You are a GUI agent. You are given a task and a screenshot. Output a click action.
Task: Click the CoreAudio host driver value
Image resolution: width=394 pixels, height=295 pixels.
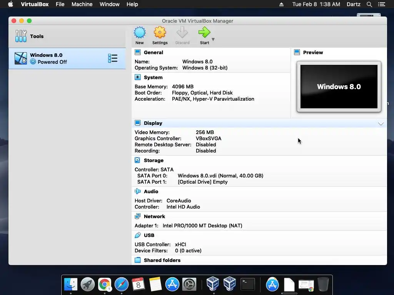179,201
